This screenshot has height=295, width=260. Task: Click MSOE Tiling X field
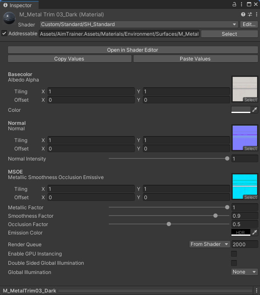(91, 189)
